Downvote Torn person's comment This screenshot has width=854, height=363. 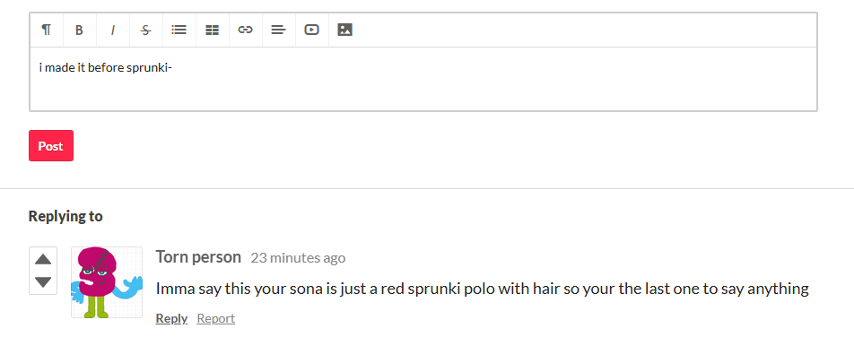43,282
